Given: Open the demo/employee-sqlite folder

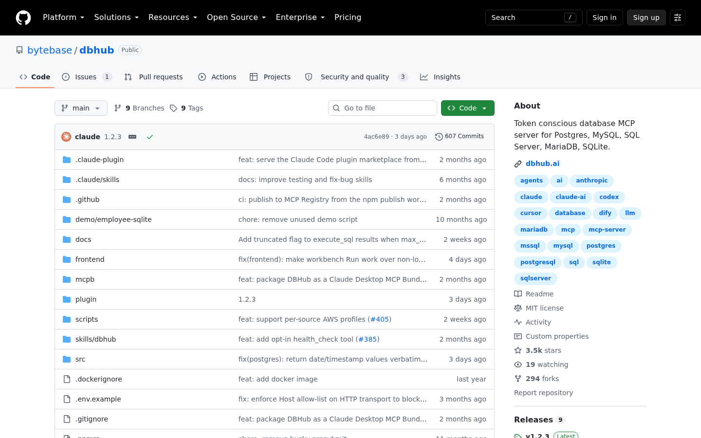Looking at the screenshot, I should tap(113, 219).
